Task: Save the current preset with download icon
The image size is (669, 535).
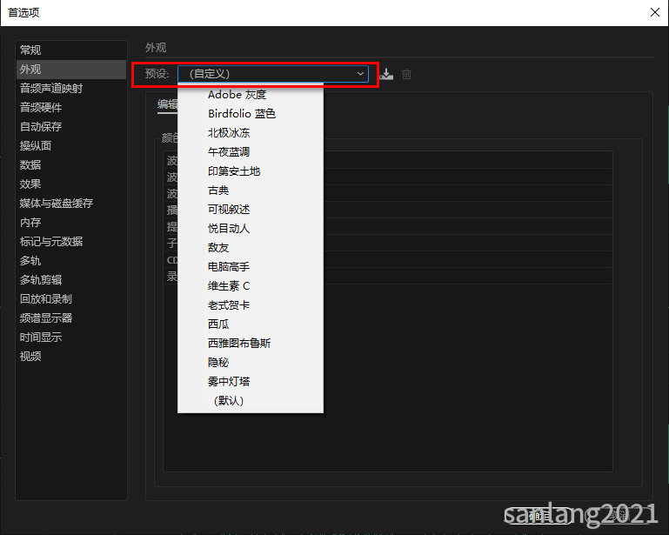Action: [386, 74]
